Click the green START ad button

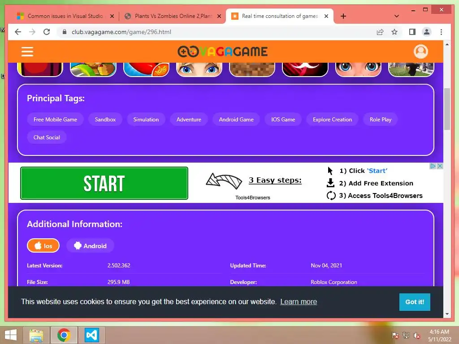(104, 183)
